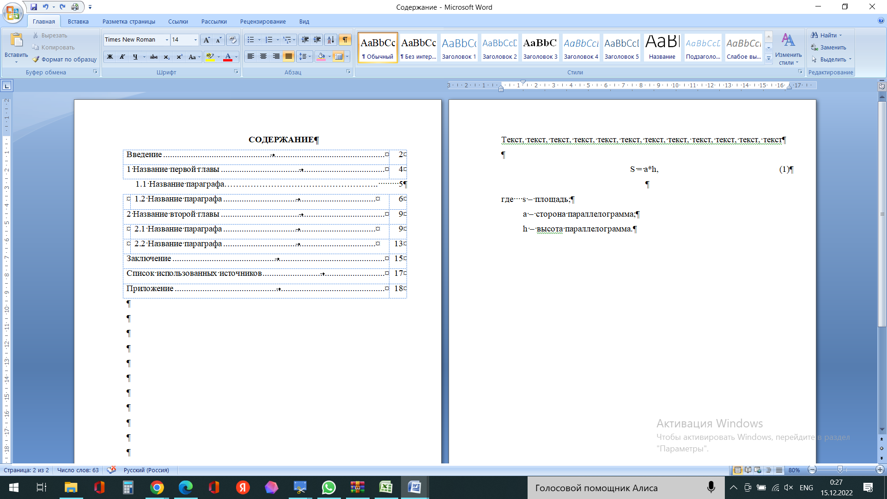Click the Format Painter brush icon
The image size is (887, 499).
coord(36,59)
